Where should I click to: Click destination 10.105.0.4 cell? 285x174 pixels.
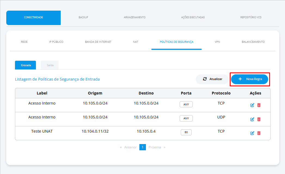[146, 131]
